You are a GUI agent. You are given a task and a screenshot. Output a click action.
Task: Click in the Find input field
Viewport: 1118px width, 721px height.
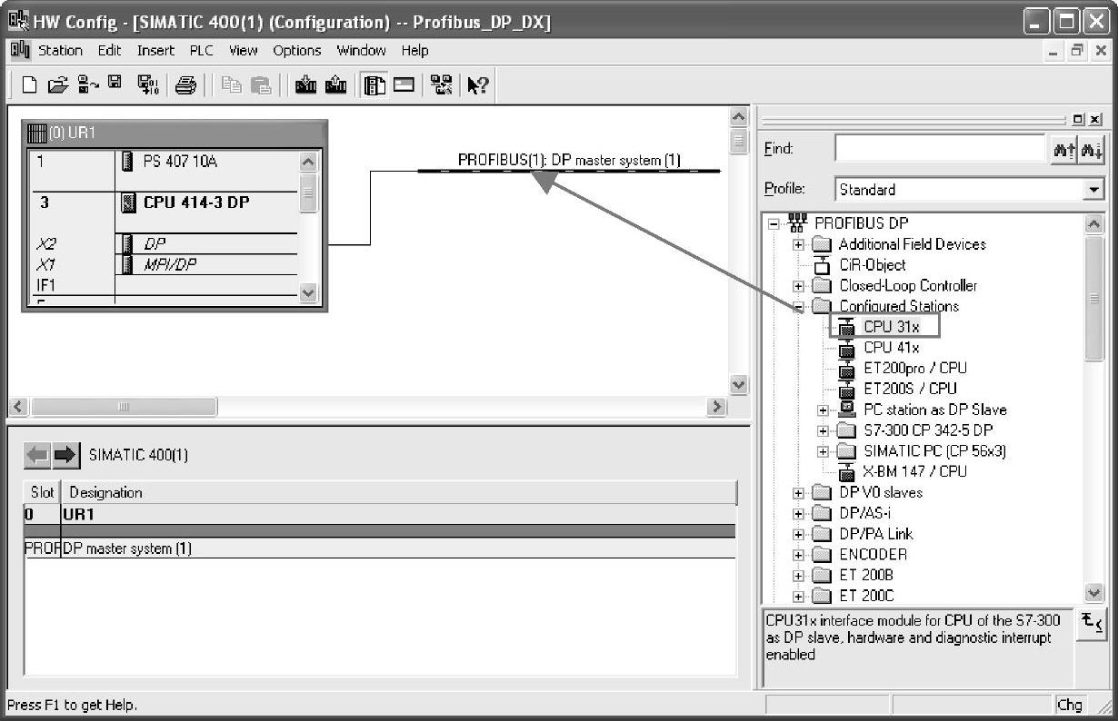pos(941,149)
